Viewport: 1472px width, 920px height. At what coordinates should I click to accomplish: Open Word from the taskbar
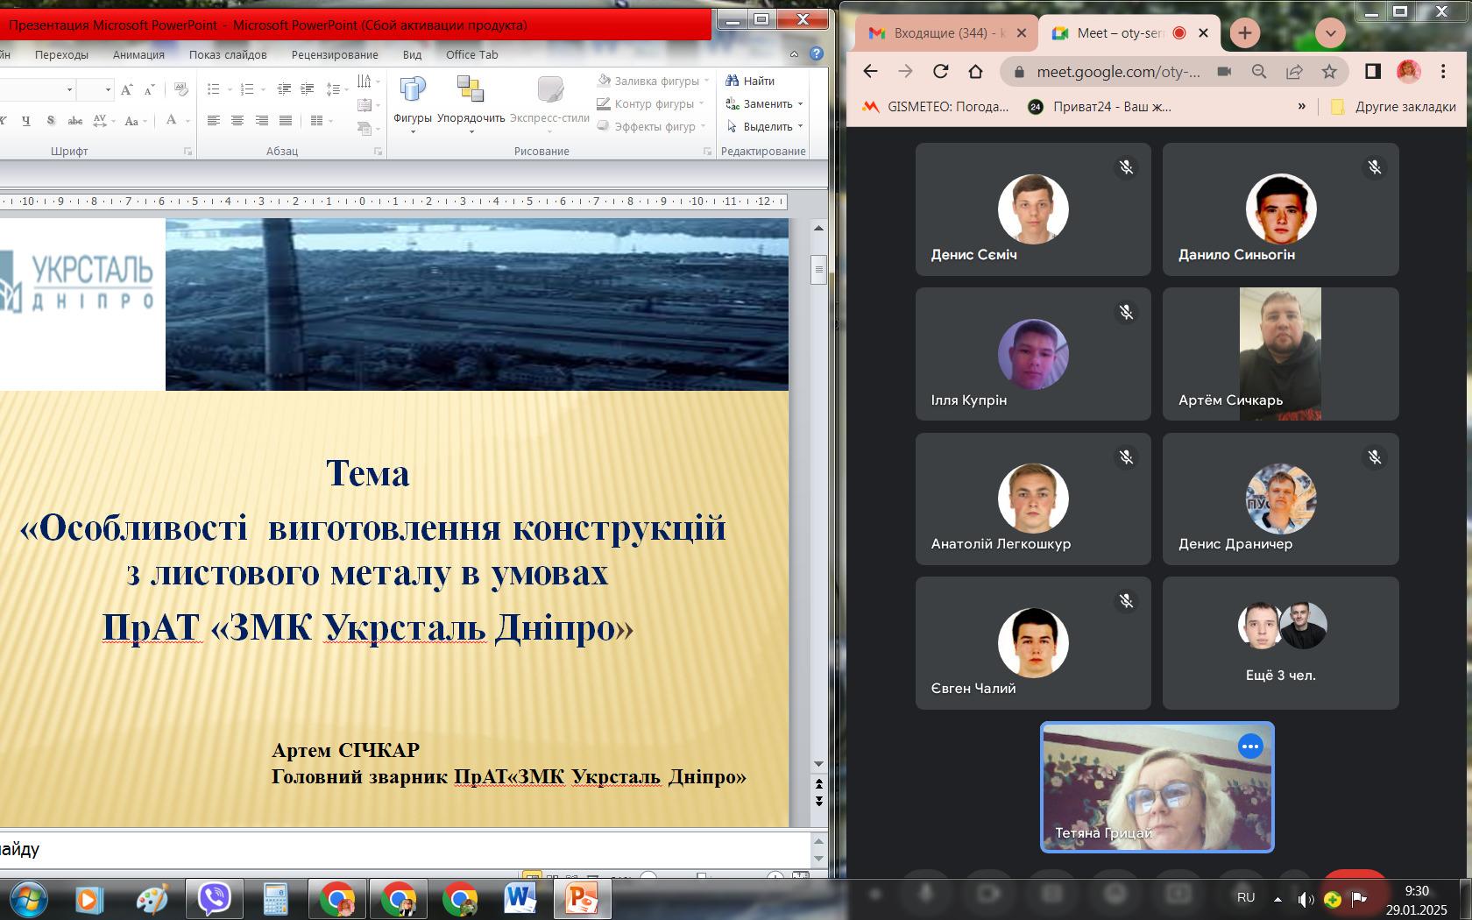pyautogui.click(x=520, y=899)
